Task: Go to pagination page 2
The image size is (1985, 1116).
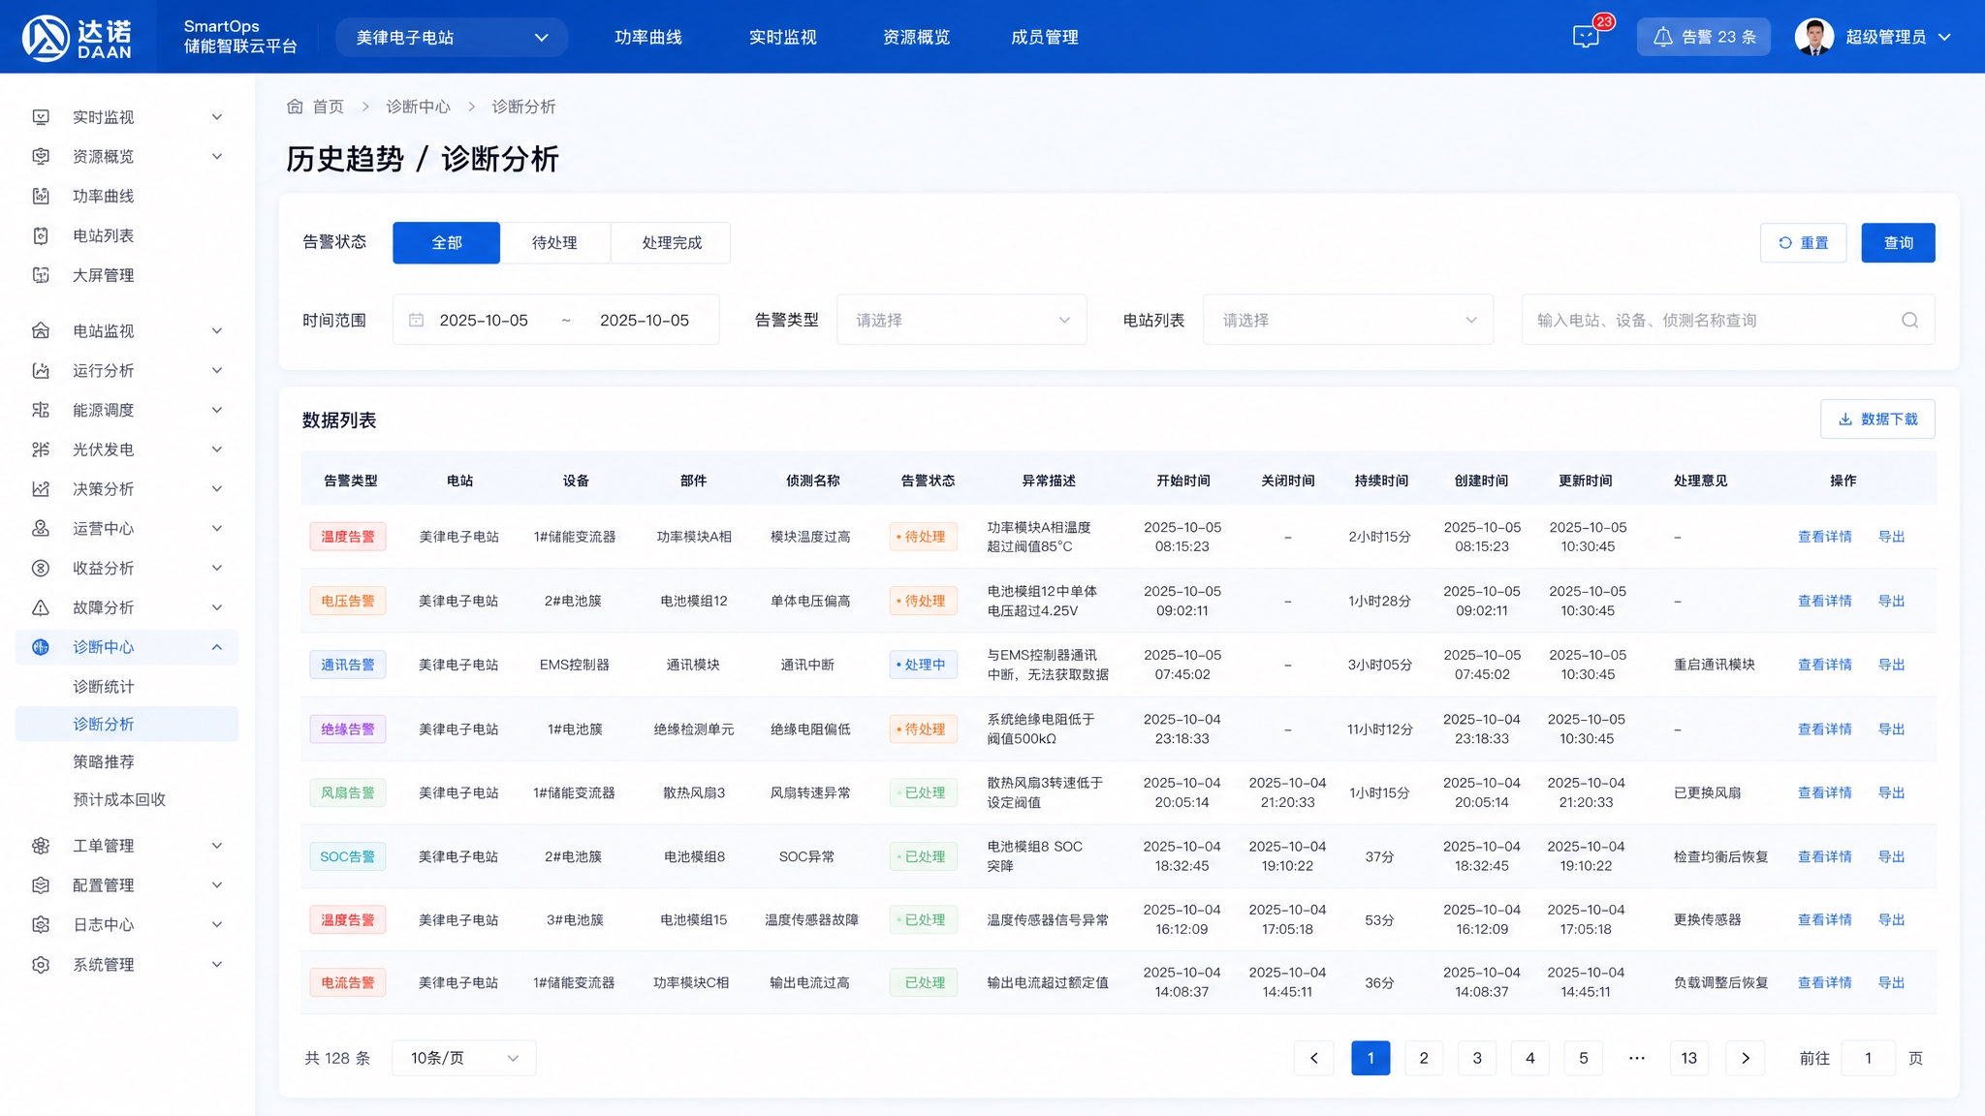Action: 1424,1058
